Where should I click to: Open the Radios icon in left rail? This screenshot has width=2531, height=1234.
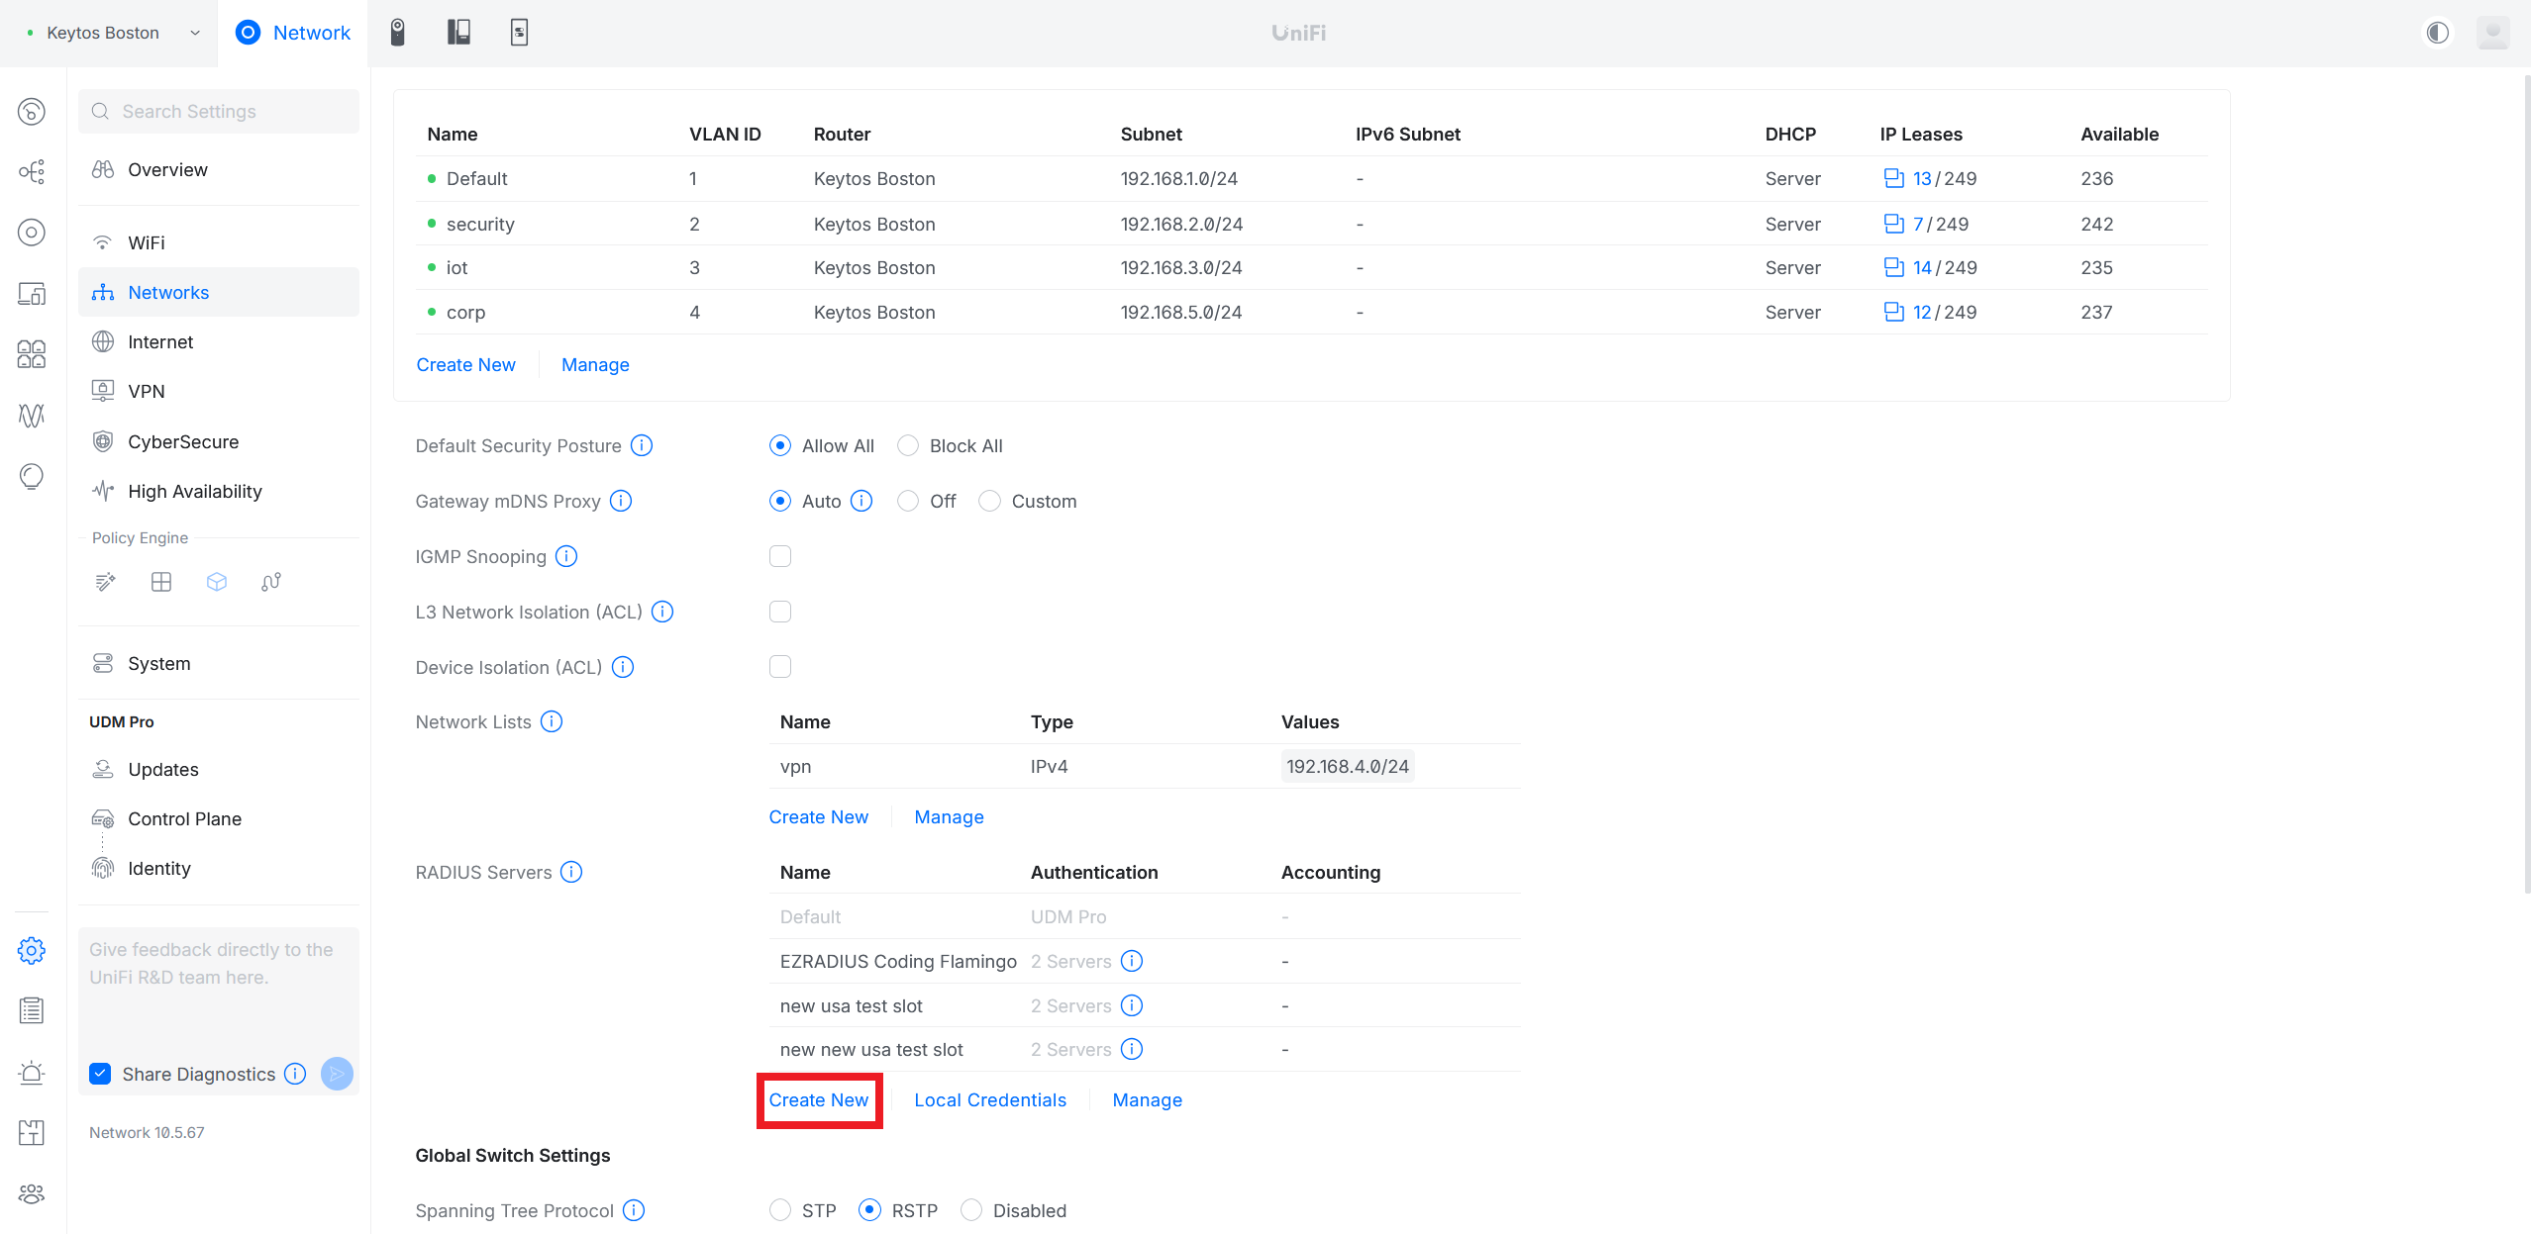coord(32,415)
